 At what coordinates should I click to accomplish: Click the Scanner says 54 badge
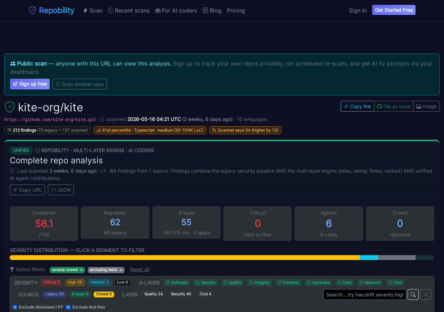pyautogui.click(x=245, y=130)
